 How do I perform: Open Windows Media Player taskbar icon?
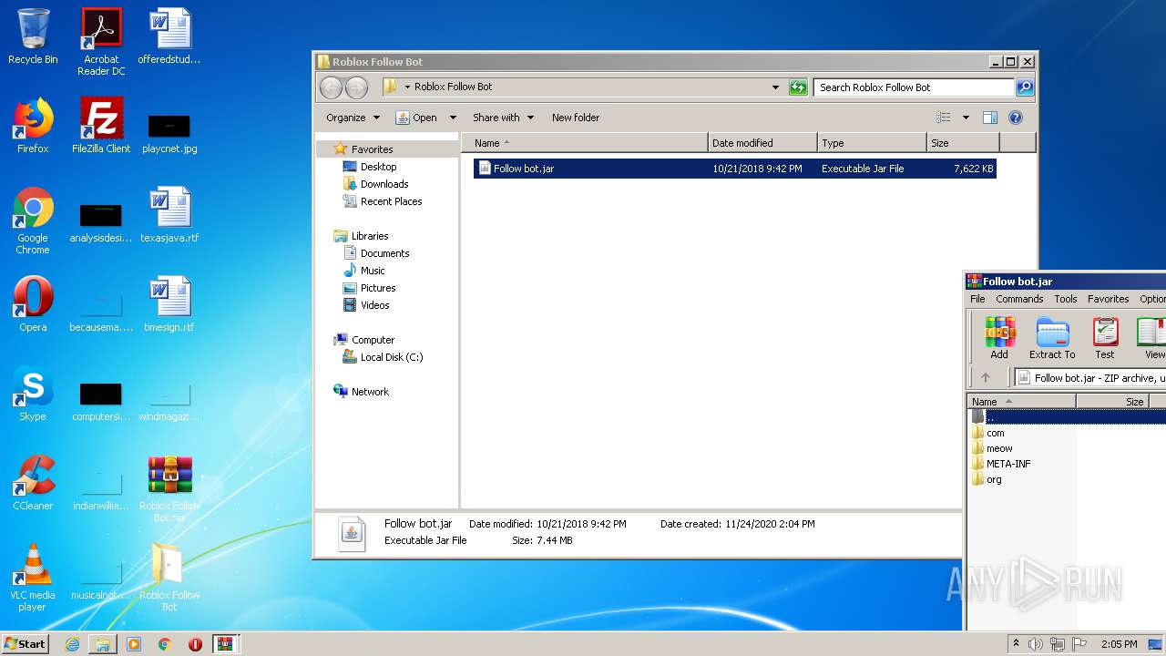[134, 644]
